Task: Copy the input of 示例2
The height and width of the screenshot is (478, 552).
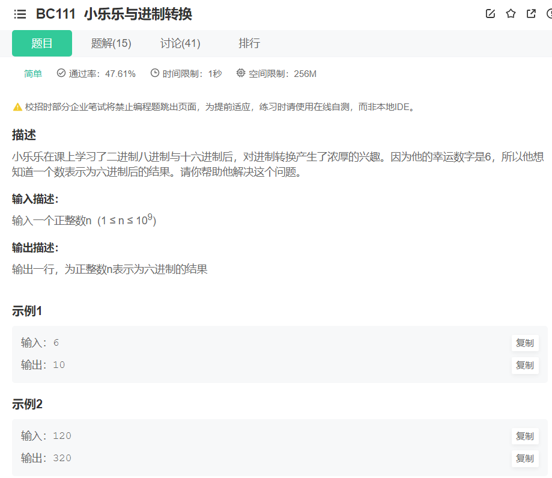Action: [524, 436]
